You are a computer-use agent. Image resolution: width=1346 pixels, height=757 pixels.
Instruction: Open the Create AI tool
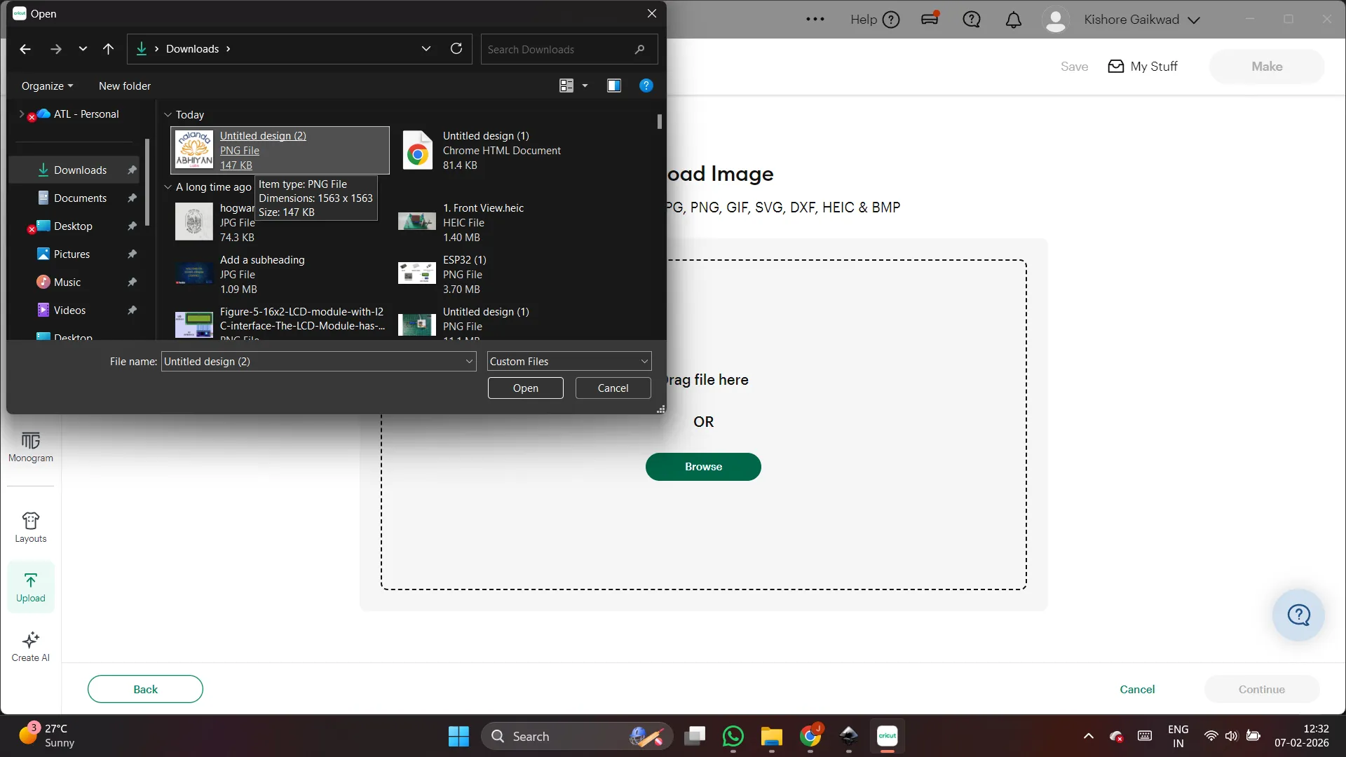coord(30,646)
